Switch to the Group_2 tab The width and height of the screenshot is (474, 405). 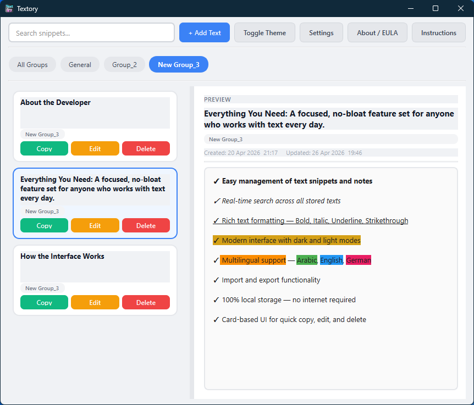point(124,65)
